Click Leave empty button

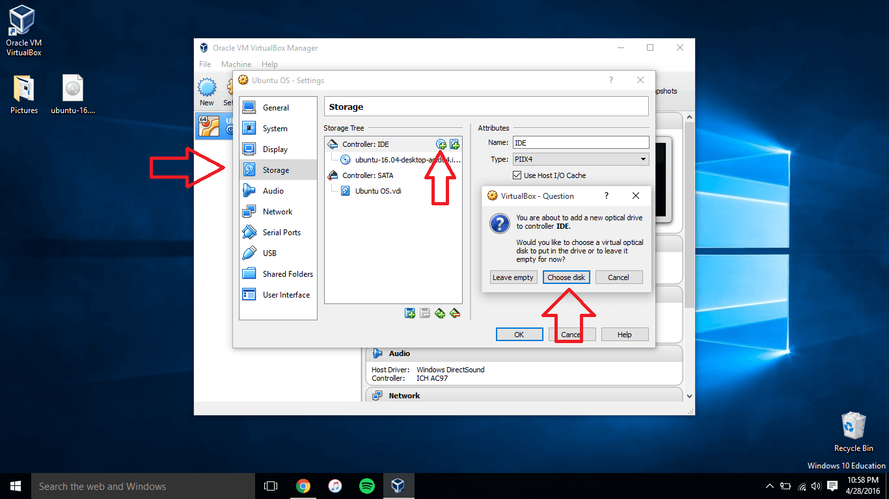pyautogui.click(x=513, y=277)
